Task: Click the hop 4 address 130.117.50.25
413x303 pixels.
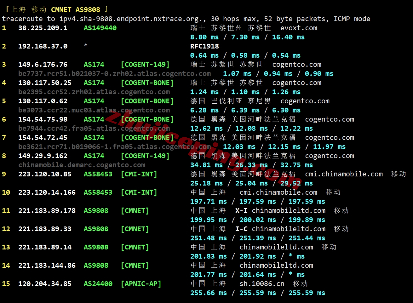Action: pos(45,83)
